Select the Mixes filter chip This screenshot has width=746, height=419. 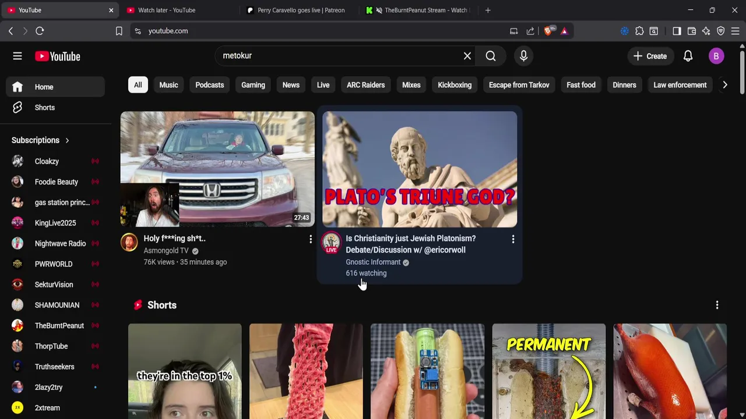coord(411,85)
